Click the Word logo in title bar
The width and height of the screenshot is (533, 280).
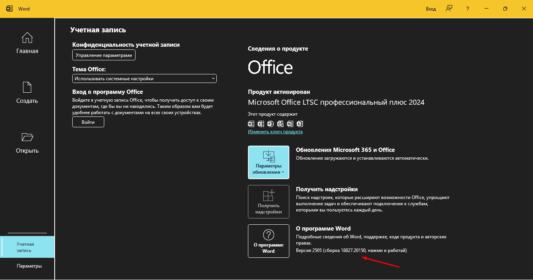pos(10,9)
